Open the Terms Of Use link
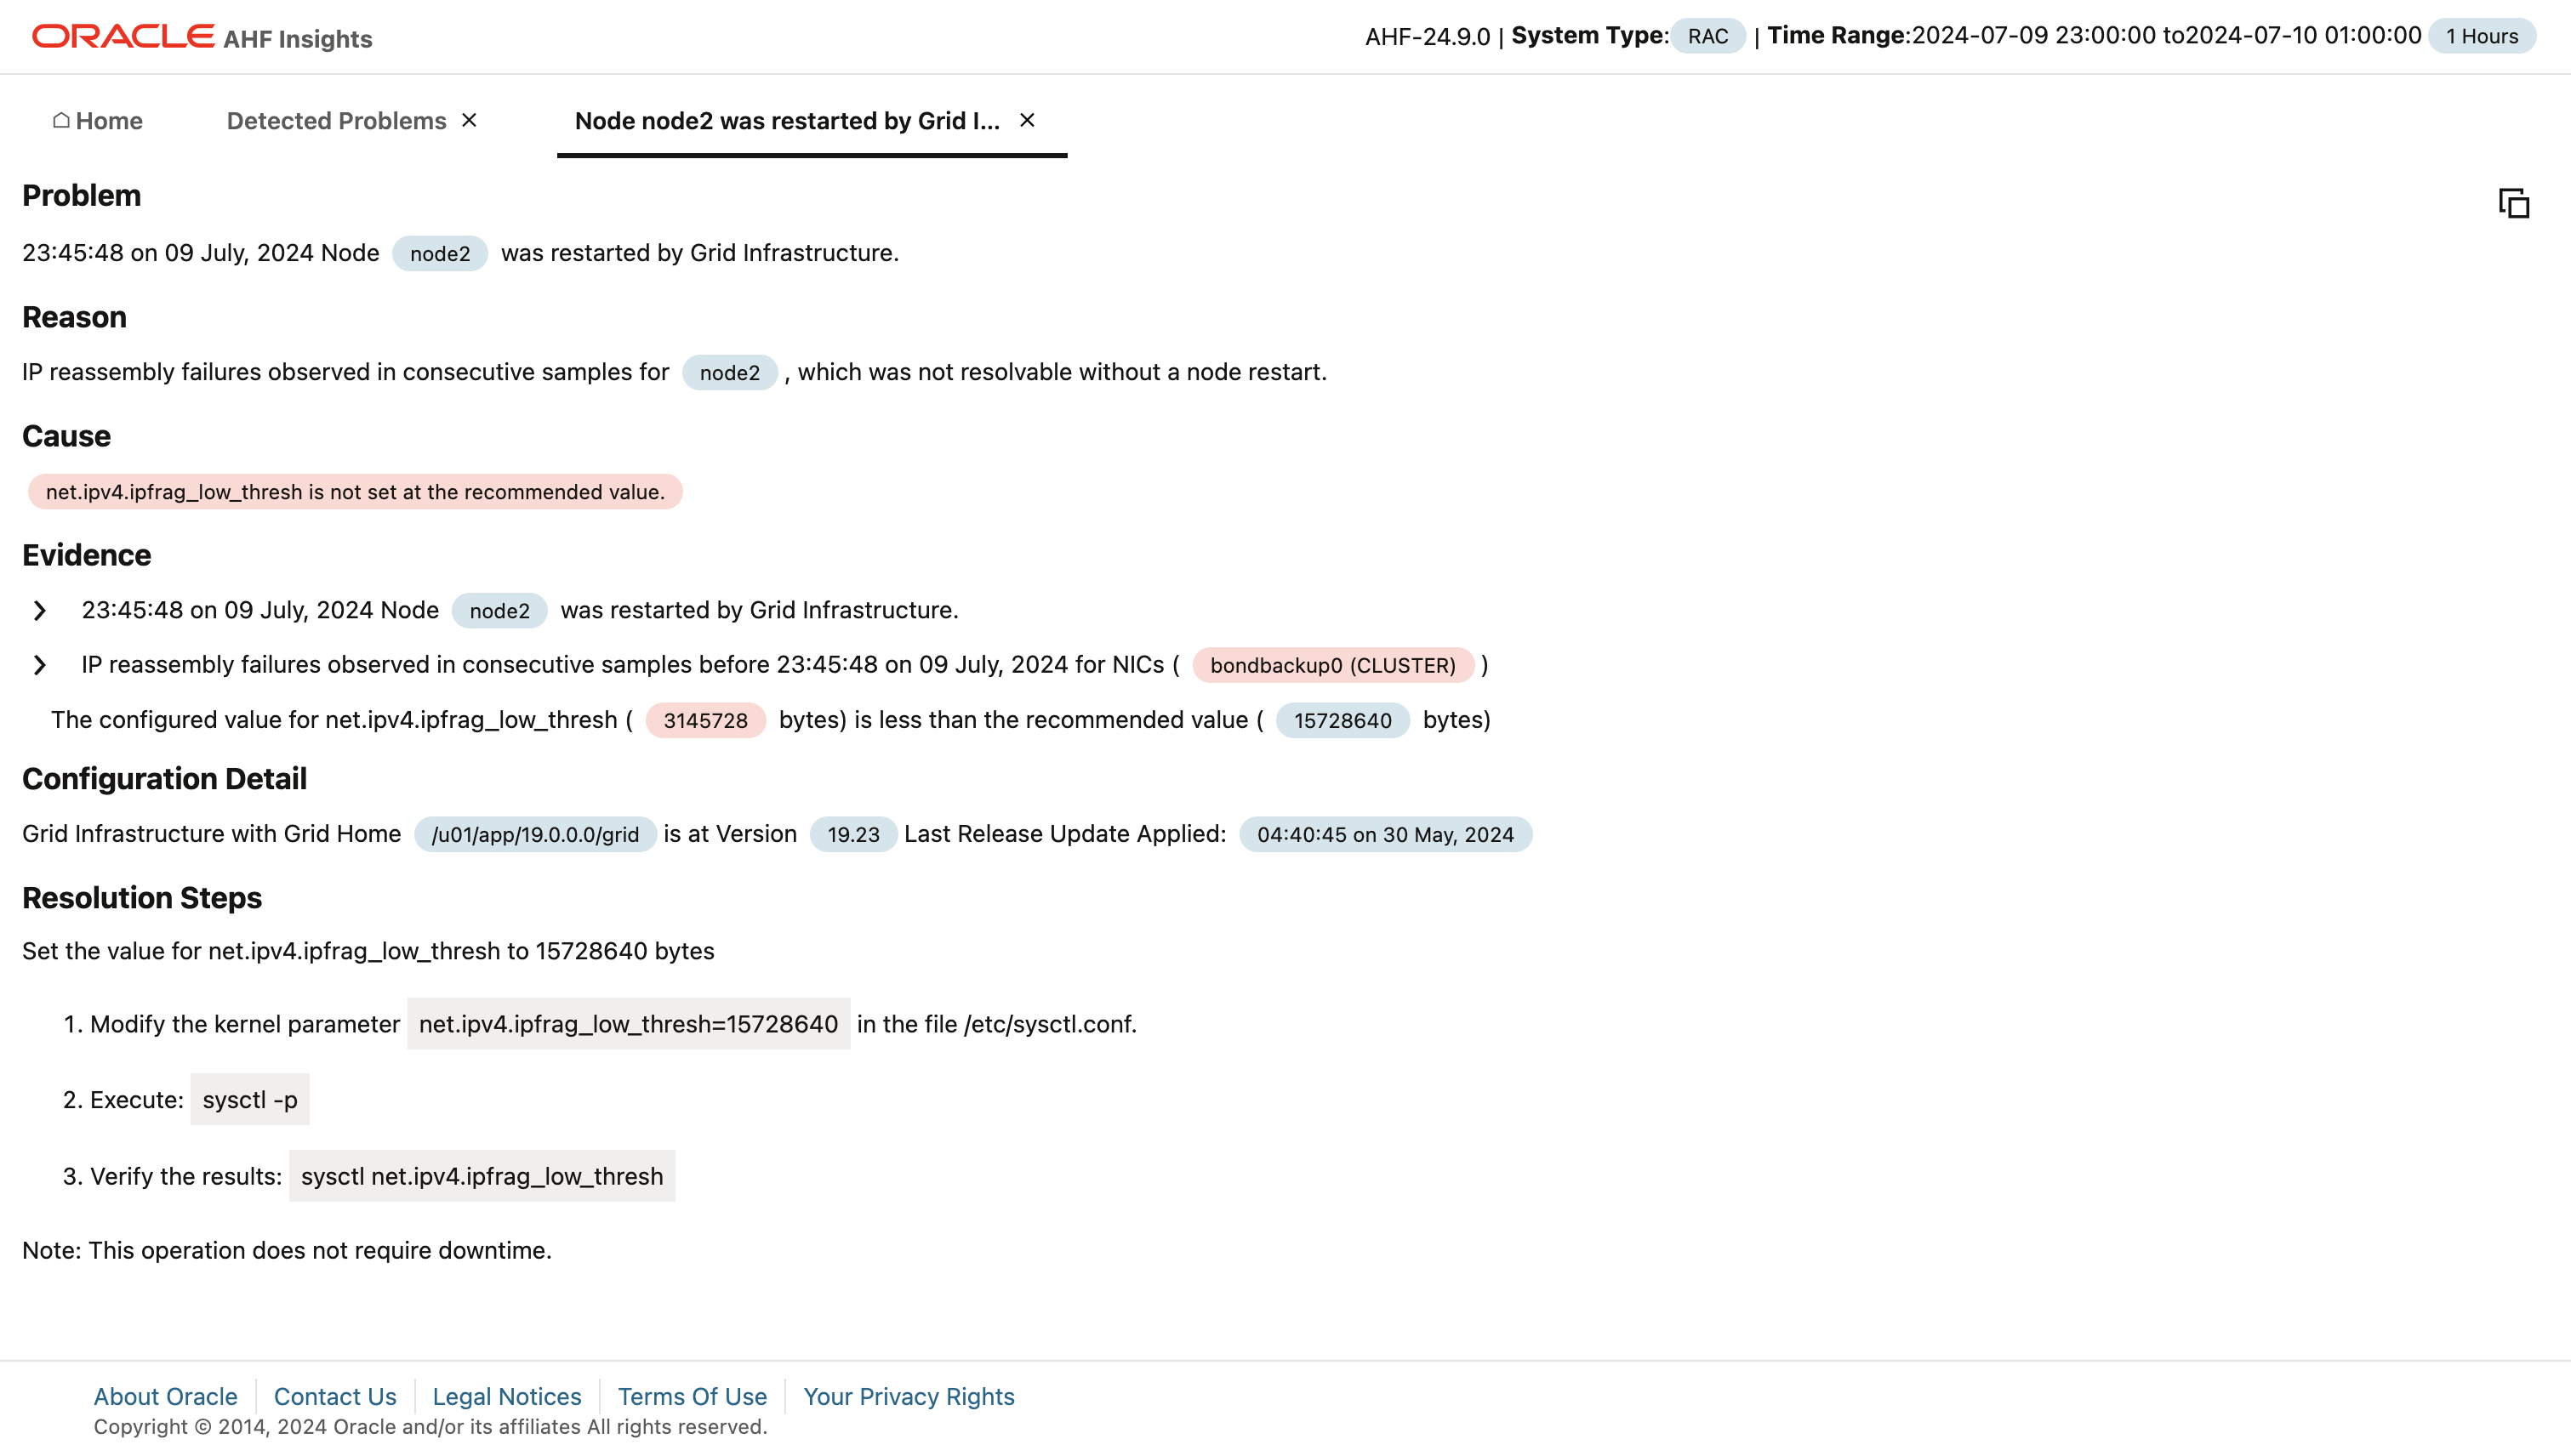This screenshot has height=1456, width=2571. (693, 1396)
